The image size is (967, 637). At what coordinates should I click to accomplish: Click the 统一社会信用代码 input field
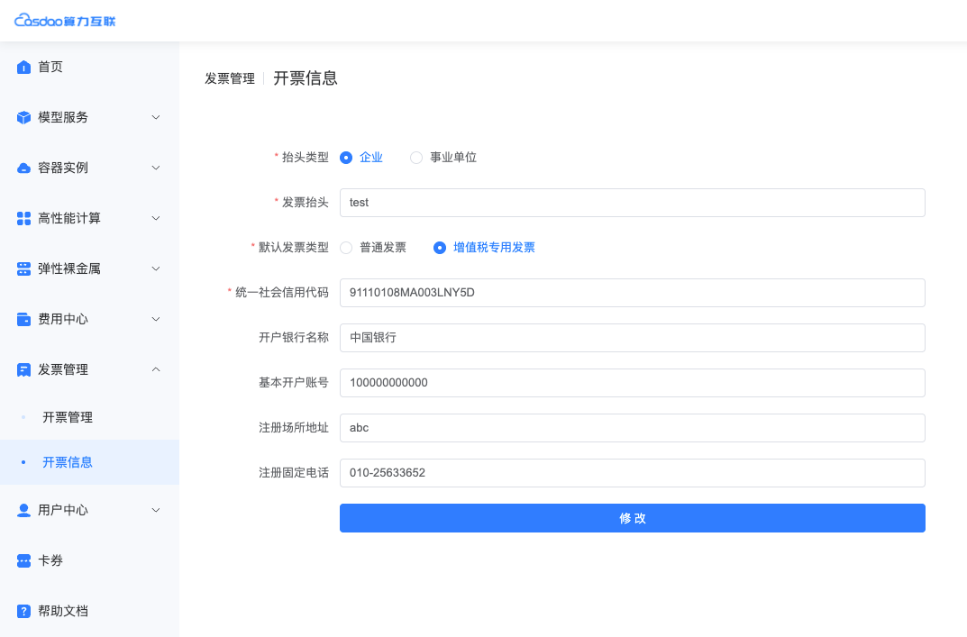[632, 293]
